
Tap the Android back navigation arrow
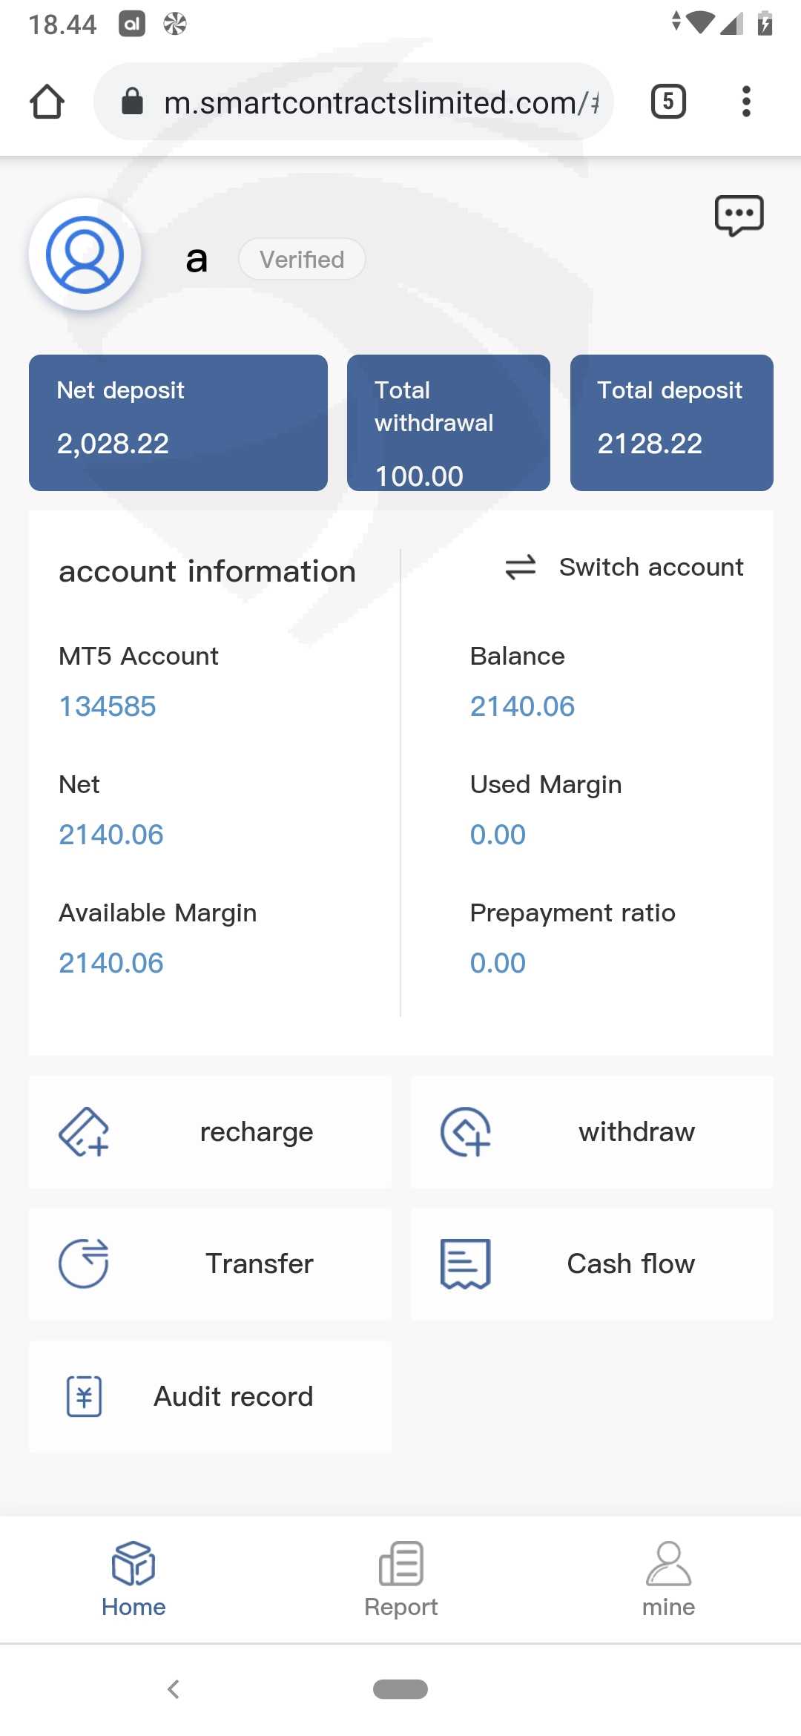(x=174, y=1689)
